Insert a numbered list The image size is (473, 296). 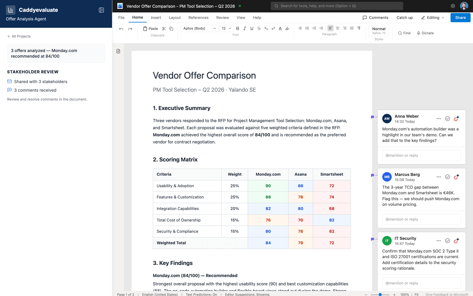(x=307, y=28)
